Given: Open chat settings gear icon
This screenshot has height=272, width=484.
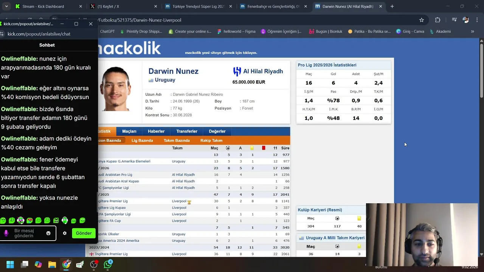Looking at the screenshot, I should point(65,233).
